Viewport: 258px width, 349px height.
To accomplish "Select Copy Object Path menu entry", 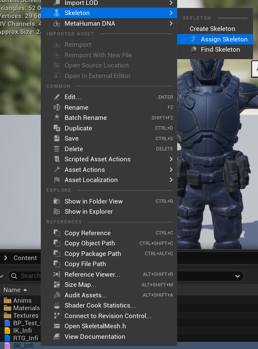I will [x=90, y=243].
